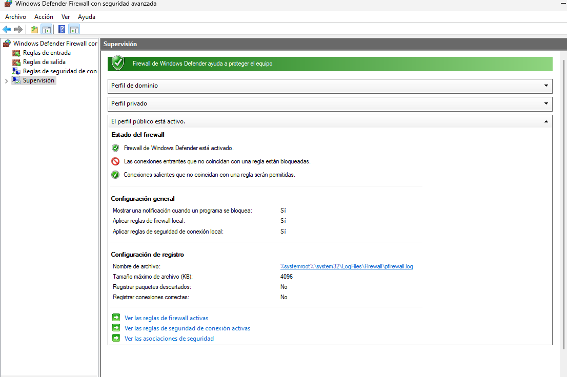Viewport: 567px width, 377px height.
Task: Expand the Perfil de dominio section
Action: click(546, 86)
